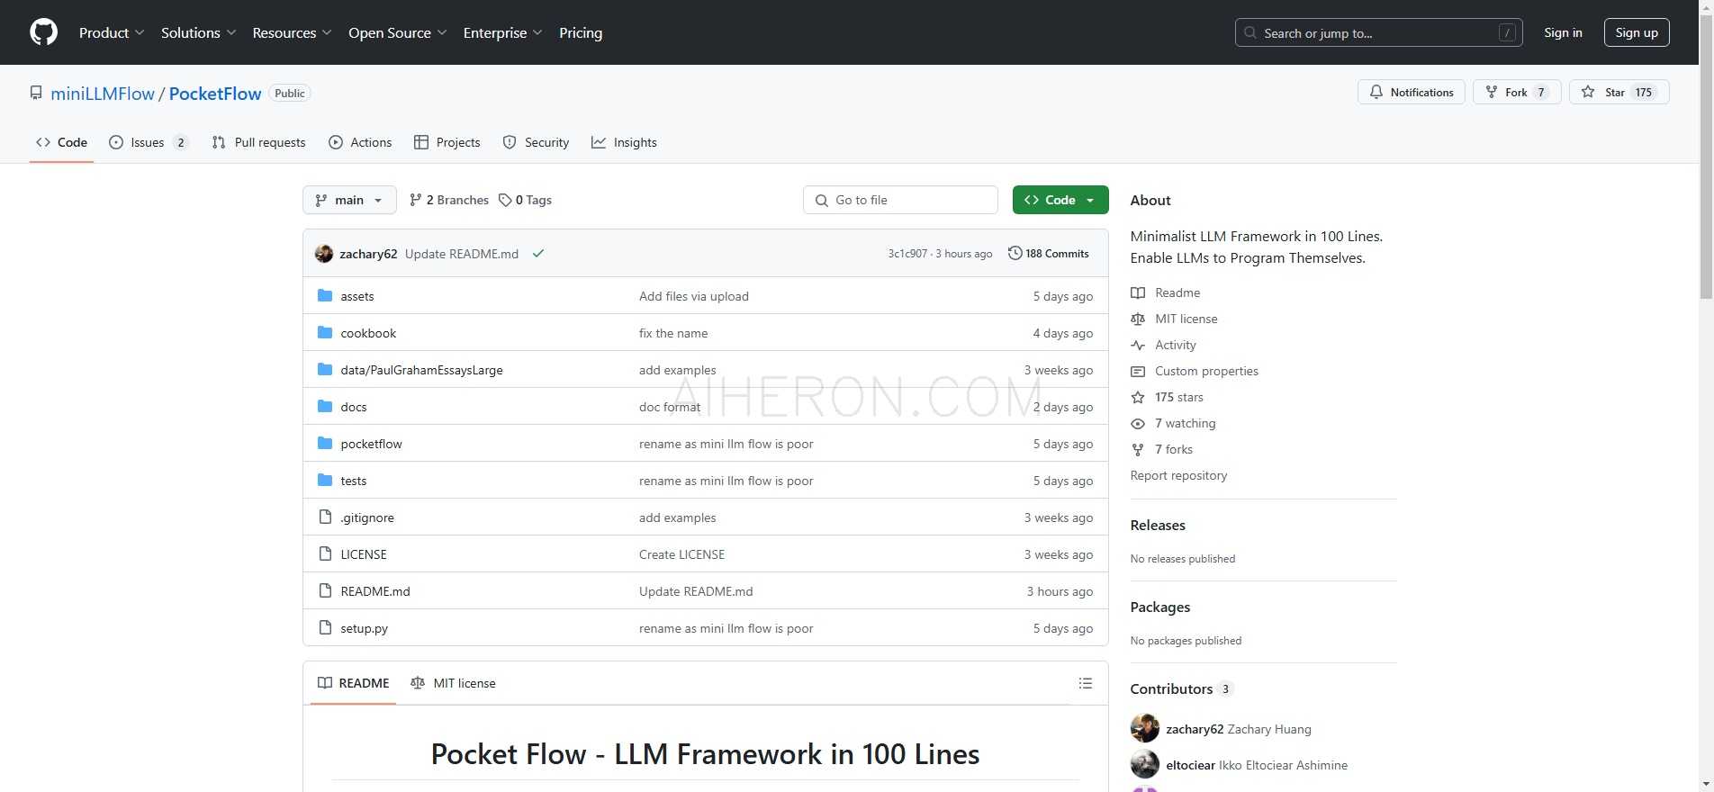The height and width of the screenshot is (792, 1714).
Task: Open the README outline list icon
Action: pyautogui.click(x=1086, y=683)
